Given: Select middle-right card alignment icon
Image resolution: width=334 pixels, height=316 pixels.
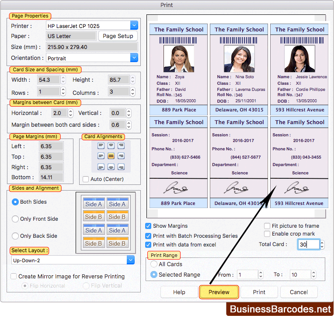Looking at the screenshot, I should tap(121, 156).
